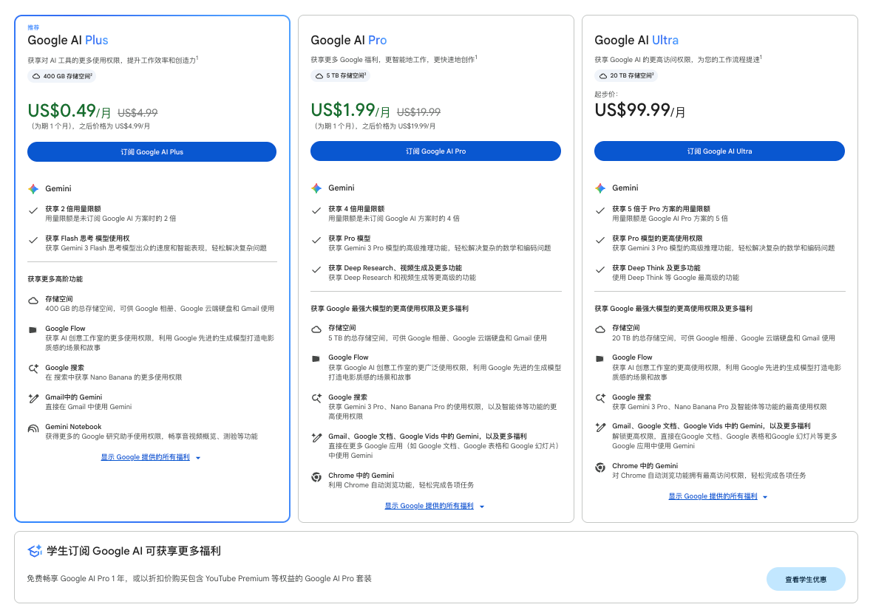873x610 pixels.
Task: Click Gemini Notebook icon in Plus card
Action: click(x=33, y=428)
